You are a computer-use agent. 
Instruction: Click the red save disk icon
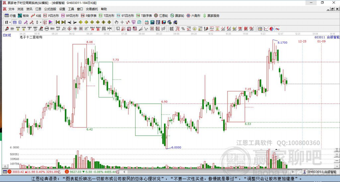coord(164,22)
